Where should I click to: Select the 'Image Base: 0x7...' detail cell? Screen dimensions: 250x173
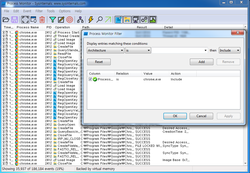(x=176, y=160)
